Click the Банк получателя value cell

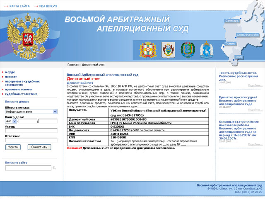(159, 123)
